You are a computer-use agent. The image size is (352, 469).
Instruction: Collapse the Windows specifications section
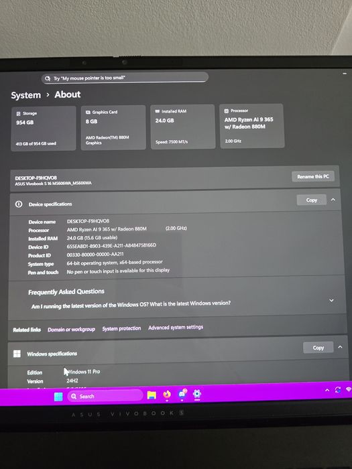340,347
